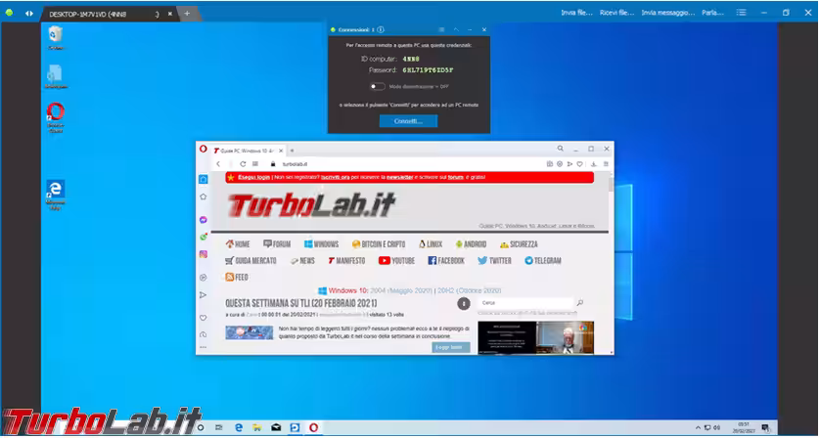Toggle the side arrows panel button
This screenshot has height=438, width=820.
pyautogui.click(x=28, y=13)
